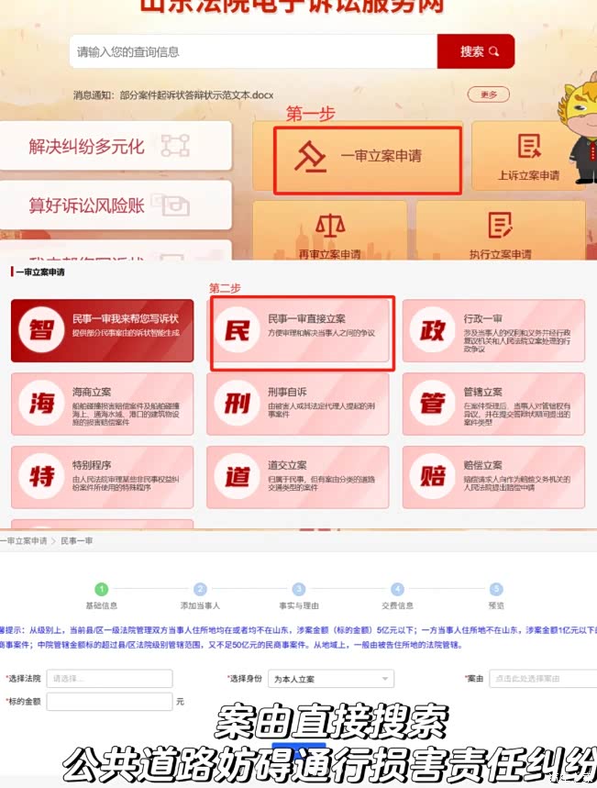Click the edit-document icon for 执行立案申请

pyautogui.click(x=500, y=225)
